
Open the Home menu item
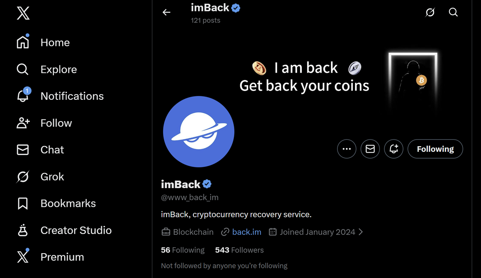(x=55, y=42)
